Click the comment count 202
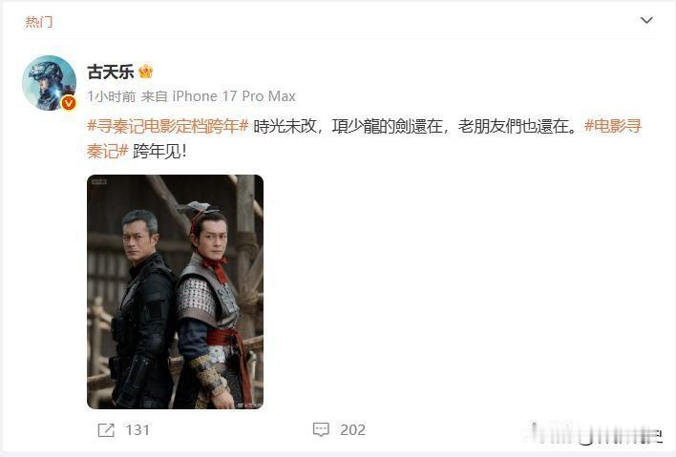Viewport: 676px width, 457px height. (x=352, y=430)
